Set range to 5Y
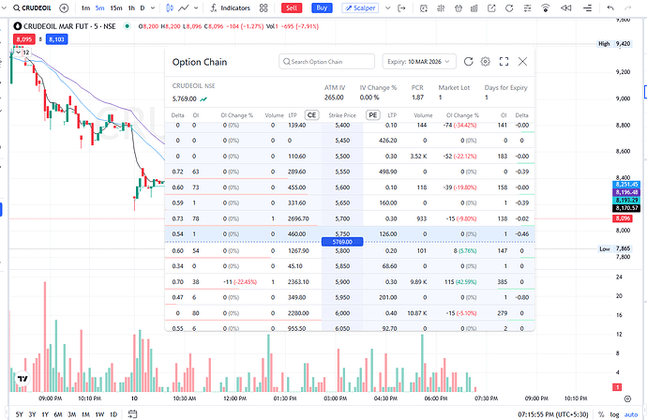The image size is (647, 420). (20, 414)
